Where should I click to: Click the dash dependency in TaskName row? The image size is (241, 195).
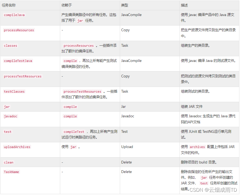click(62, 172)
